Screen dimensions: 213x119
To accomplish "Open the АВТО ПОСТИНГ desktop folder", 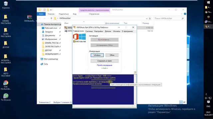I will (x=6, y=72).
